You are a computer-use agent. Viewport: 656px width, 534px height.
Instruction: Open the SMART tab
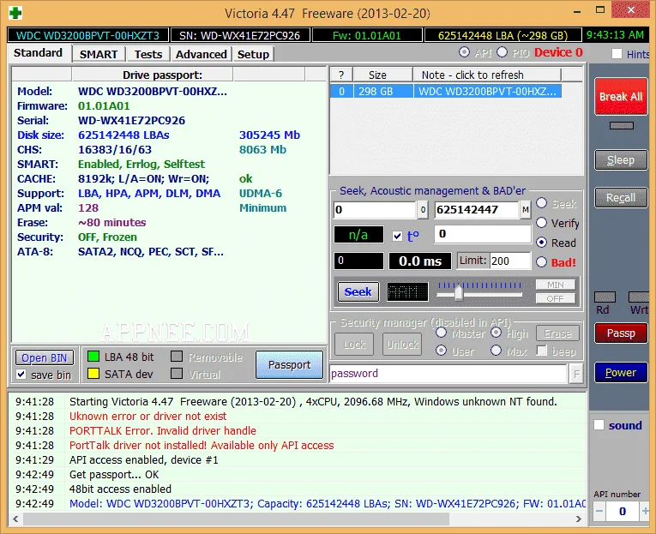click(x=99, y=54)
